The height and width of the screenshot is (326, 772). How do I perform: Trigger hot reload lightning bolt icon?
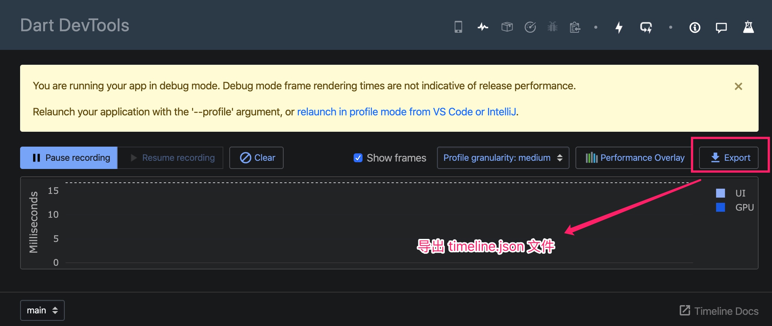tap(619, 27)
